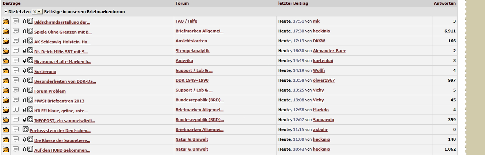Image resolution: width=485 pixels, height=155 pixels.
Task: Open thread 'Spiele Ohne Grenzen mit B...'
Action: tap(63, 32)
